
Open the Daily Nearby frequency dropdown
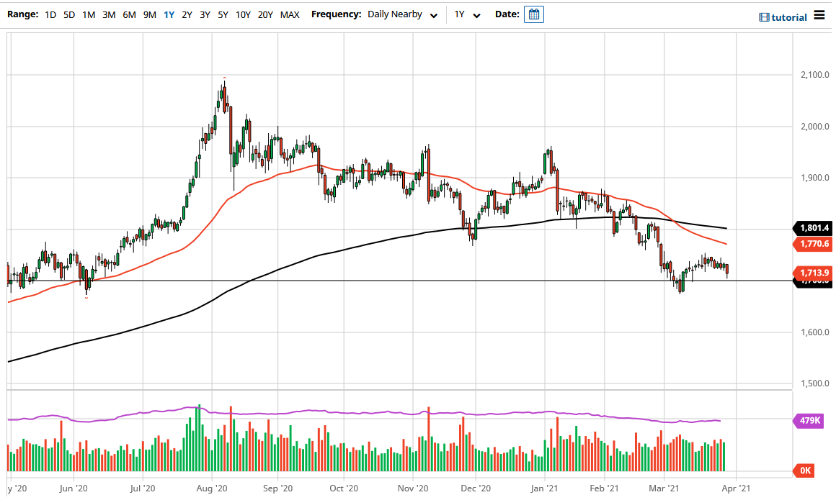403,15
